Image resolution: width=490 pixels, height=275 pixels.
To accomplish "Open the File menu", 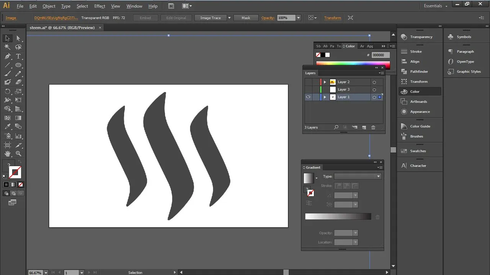I will click(20, 6).
